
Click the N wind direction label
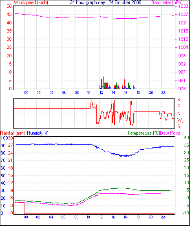click(179, 113)
